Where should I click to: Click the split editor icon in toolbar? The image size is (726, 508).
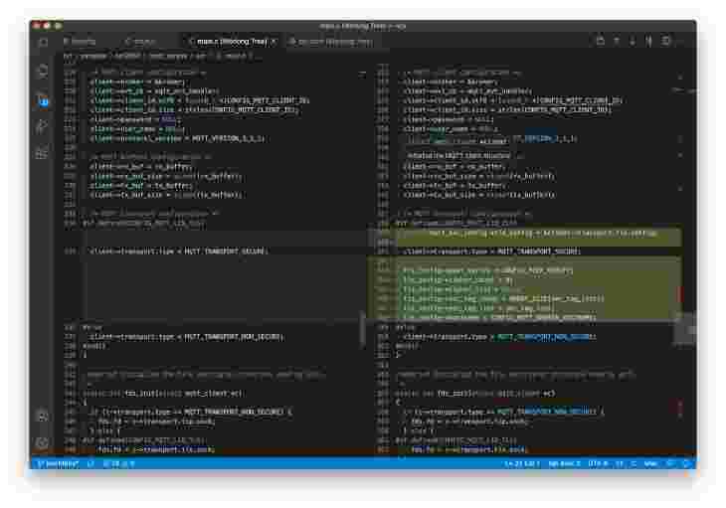pos(665,41)
